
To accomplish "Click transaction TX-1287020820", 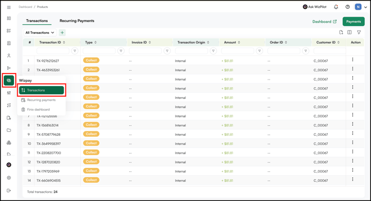I will click(x=48, y=162).
